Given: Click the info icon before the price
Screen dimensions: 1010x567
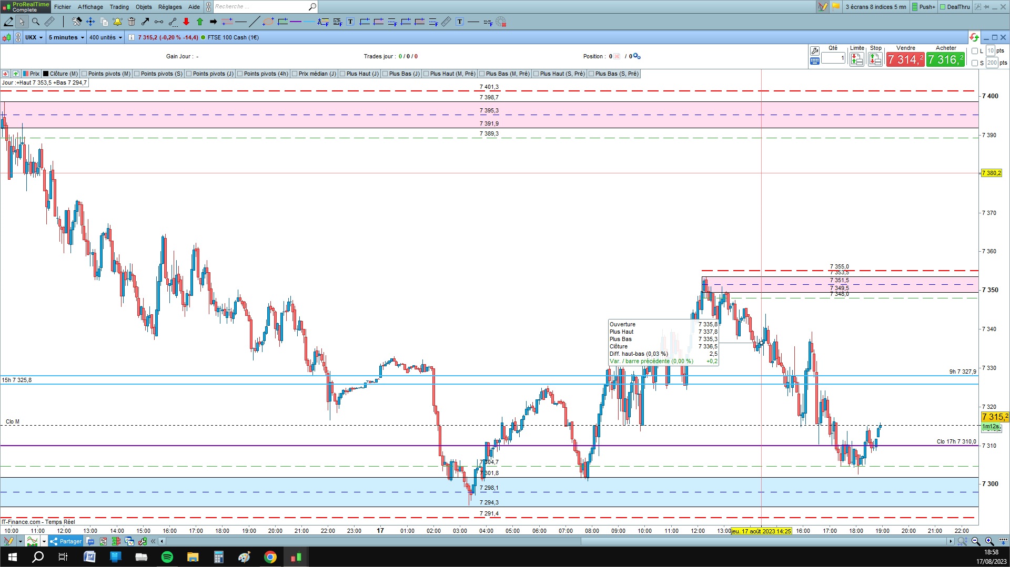Looking at the screenshot, I should point(132,37).
